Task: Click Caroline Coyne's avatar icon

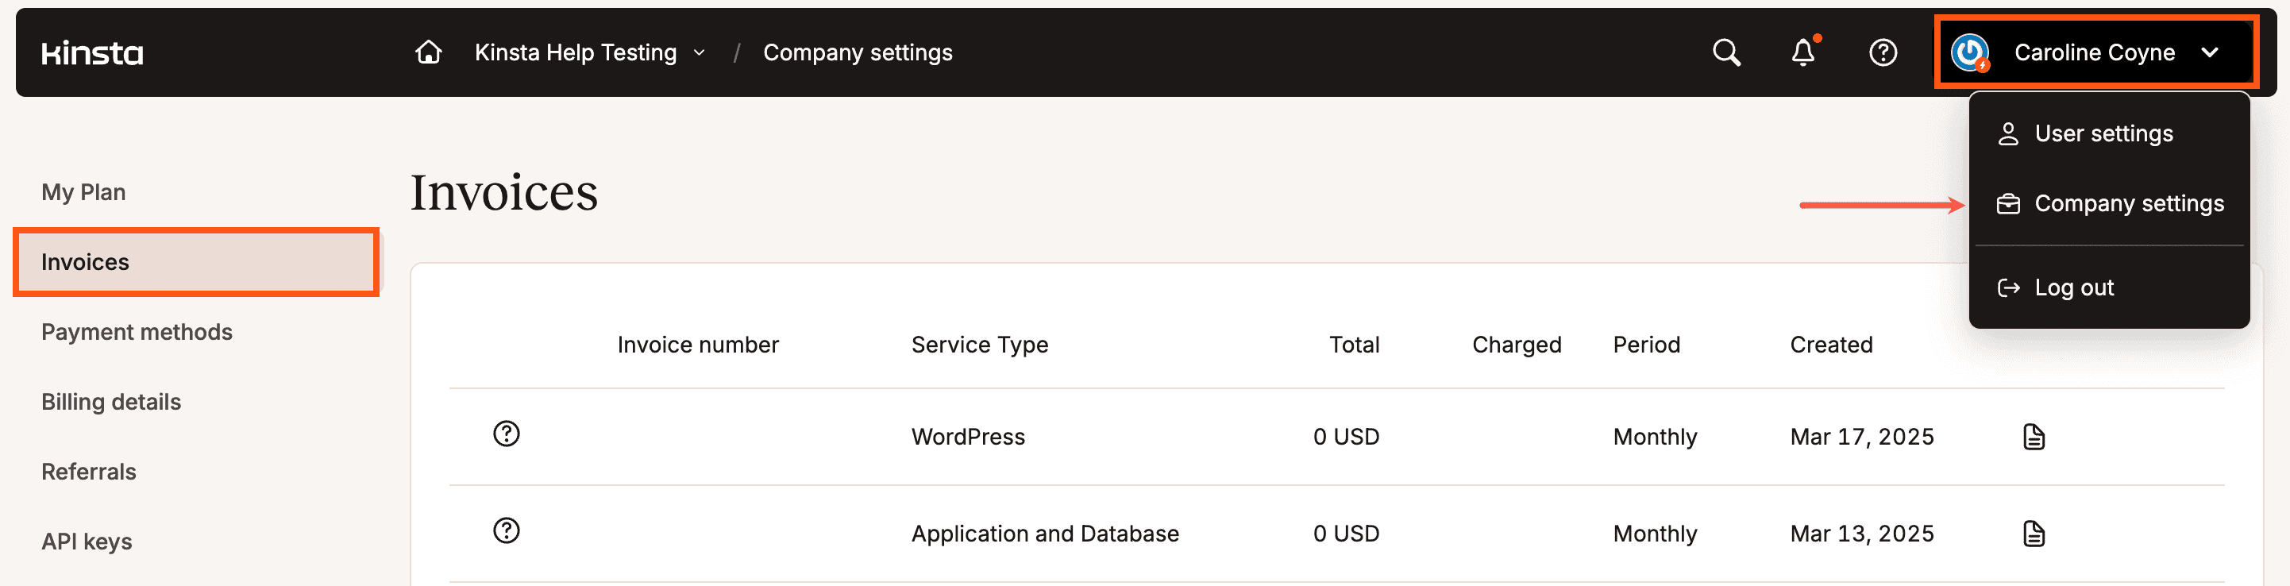Action: click(x=1970, y=52)
